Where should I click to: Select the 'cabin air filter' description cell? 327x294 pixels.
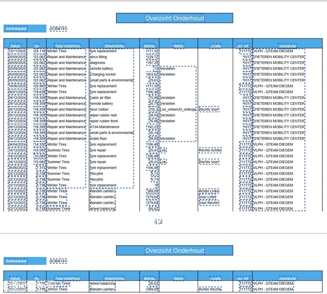[x=101, y=98]
